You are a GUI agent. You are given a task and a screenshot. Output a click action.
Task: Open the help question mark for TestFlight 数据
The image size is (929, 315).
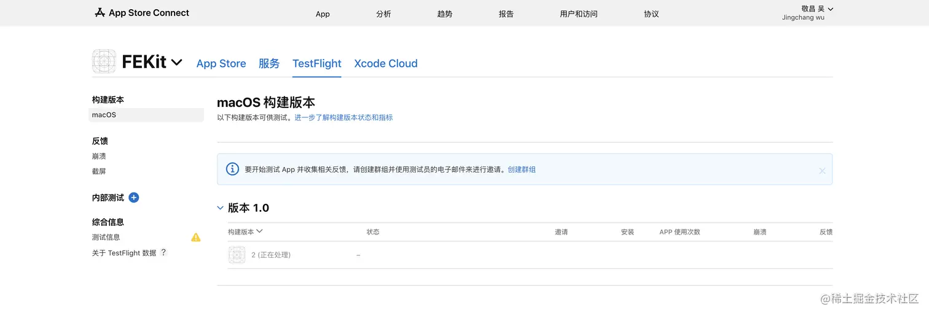point(163,252)
